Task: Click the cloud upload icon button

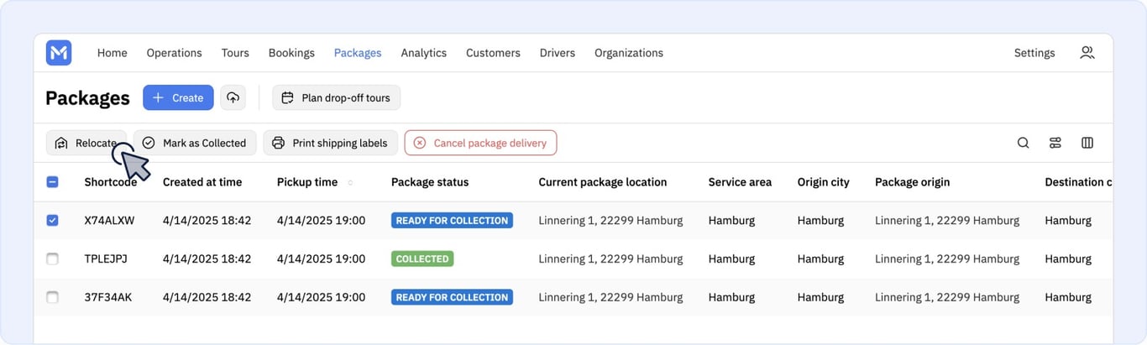Action: tap(233, 97)
